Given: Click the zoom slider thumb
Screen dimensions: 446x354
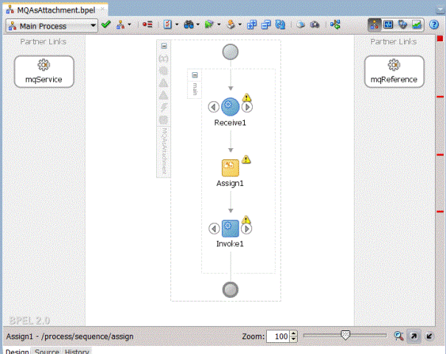Looking at the screenshot, I should (345, 336).
